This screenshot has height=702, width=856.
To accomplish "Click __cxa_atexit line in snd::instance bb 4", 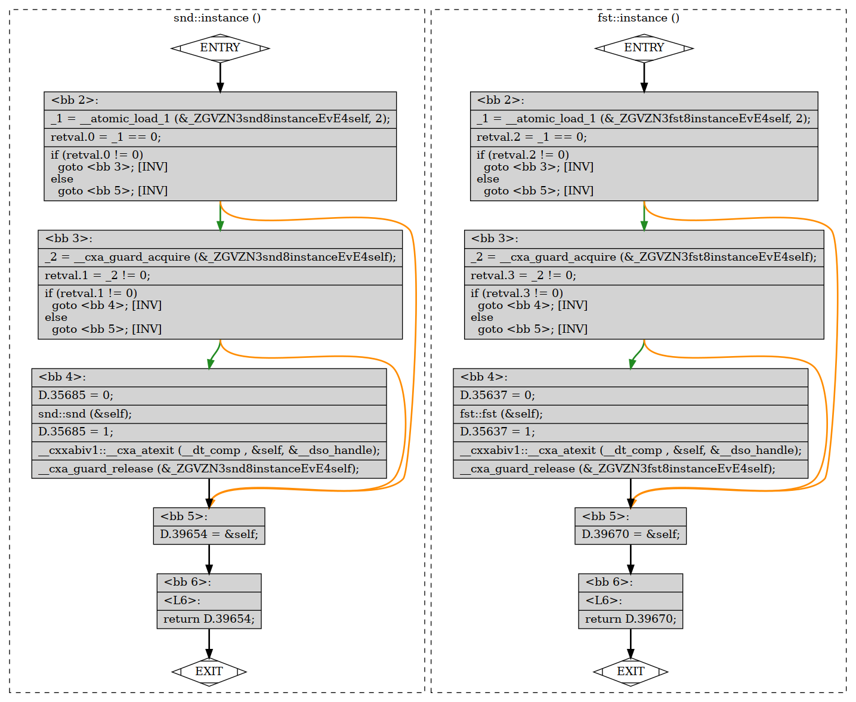I will click(209, 450).
